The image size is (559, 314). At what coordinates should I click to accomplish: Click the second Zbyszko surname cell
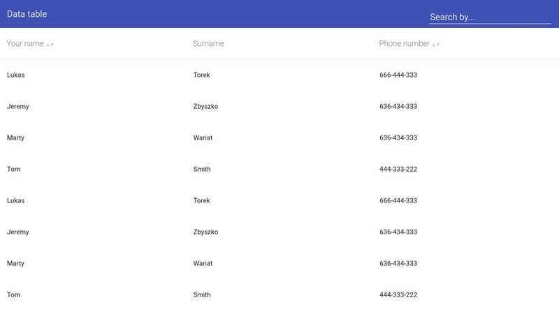click(x=206, y=232)
